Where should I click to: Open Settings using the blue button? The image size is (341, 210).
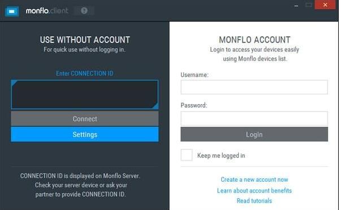[x=85, y=135]
